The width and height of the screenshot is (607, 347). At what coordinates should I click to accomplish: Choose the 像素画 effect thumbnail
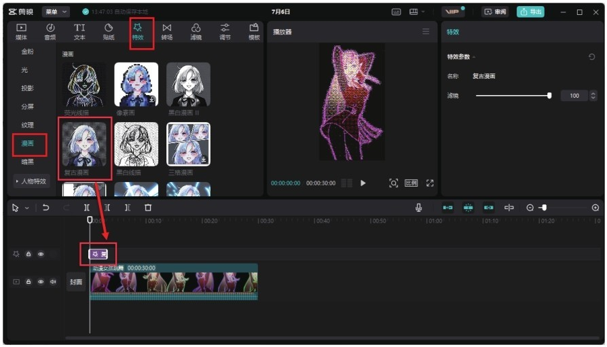tap(136, 84)
